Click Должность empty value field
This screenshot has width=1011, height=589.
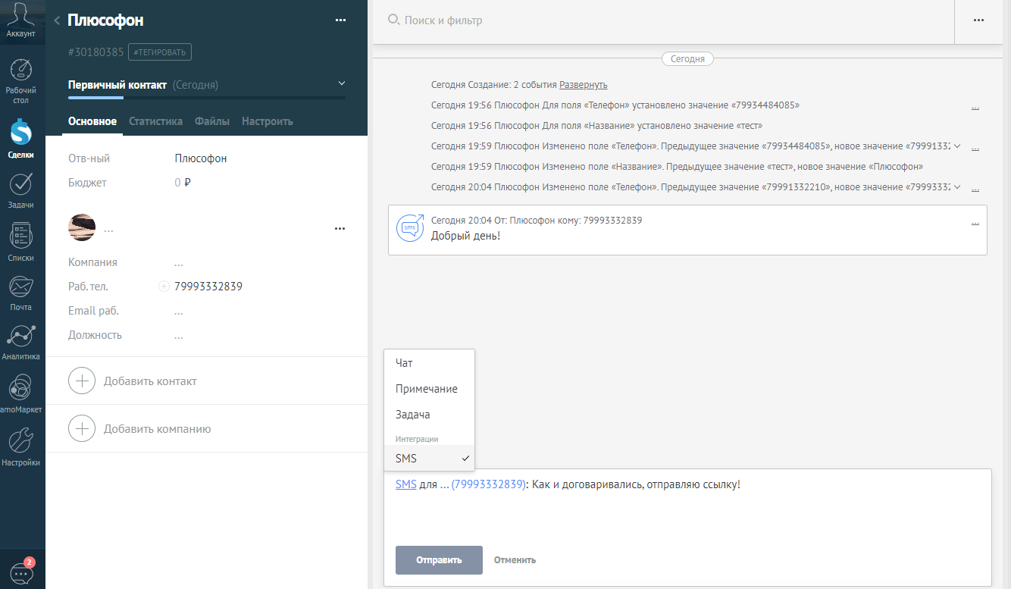[179, 336]
